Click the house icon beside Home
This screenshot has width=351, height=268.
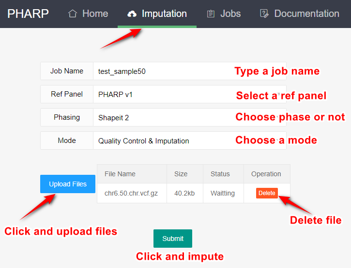coord(73,14)
